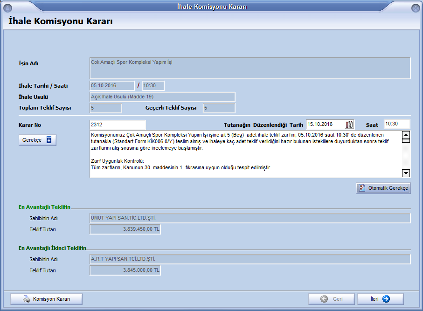This screenshot has width=423, height=311.
Task: Select the UMUT YAPI owner name field
Action: pyautogui.click(x=250, y=218)
